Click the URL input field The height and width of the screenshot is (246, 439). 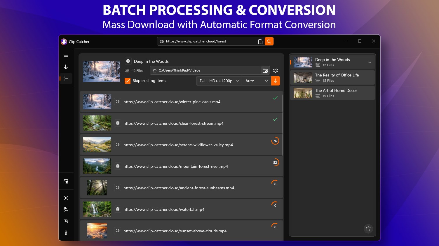coord(211,41)
